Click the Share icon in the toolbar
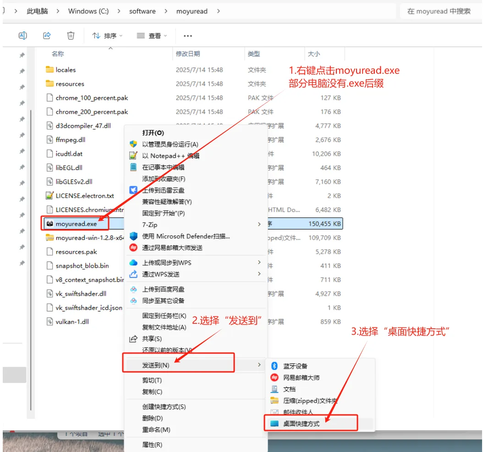The image size is (483, 452). click(x=46, y=35)
